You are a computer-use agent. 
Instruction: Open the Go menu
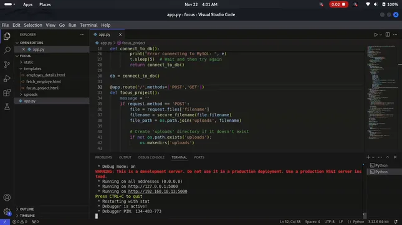point(62,25)
